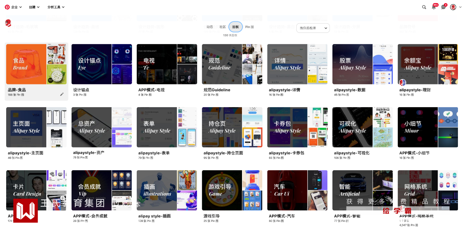Edit the 品牌-食品 board with pencil icon
This screenshot has width=463, height=232.
coord(62,94)
